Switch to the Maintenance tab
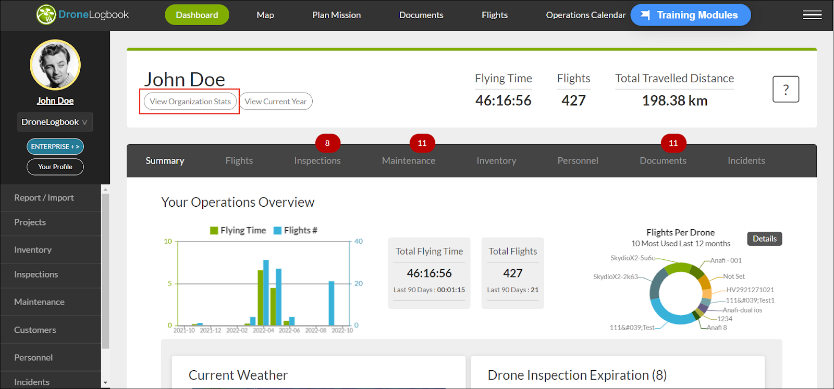The width and height of the screenshot is (834, 389). (x=409, y=161)
